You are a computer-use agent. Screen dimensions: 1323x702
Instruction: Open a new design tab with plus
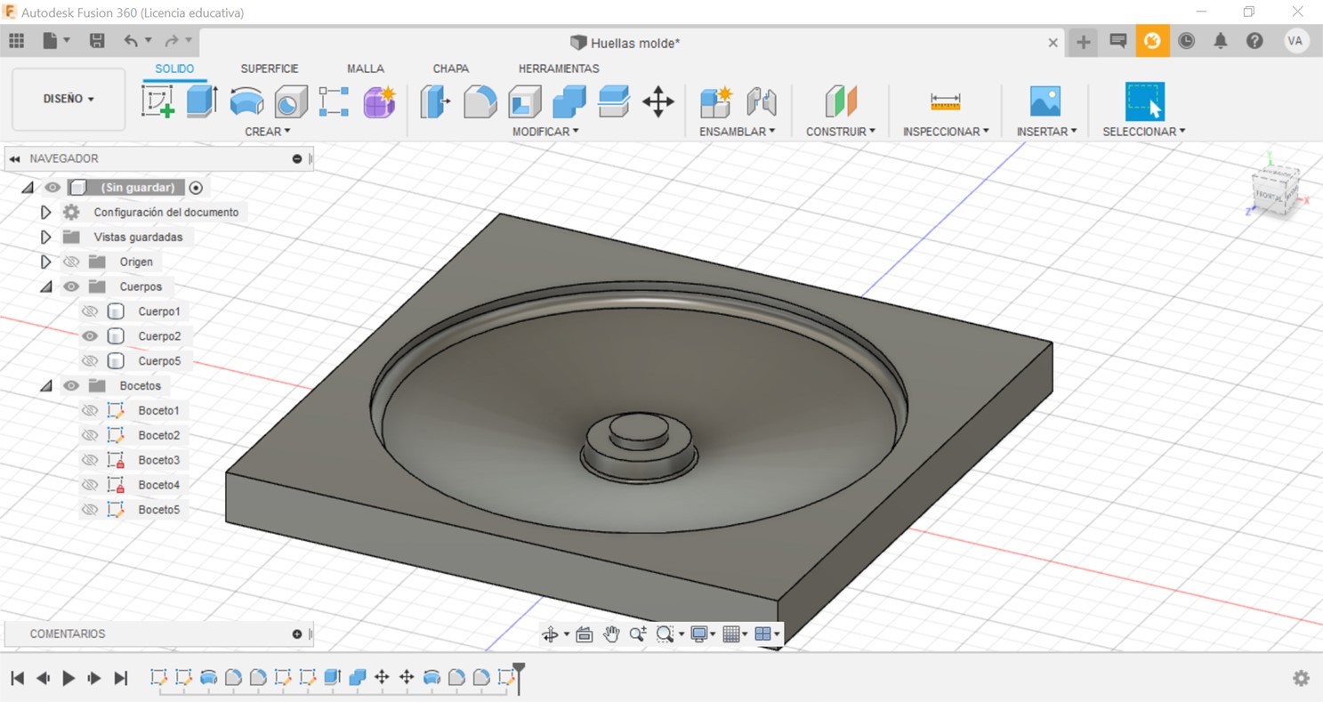(x=1084, y=42)
